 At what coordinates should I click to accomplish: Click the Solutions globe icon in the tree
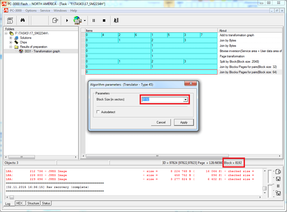click(x=16, y=38)
